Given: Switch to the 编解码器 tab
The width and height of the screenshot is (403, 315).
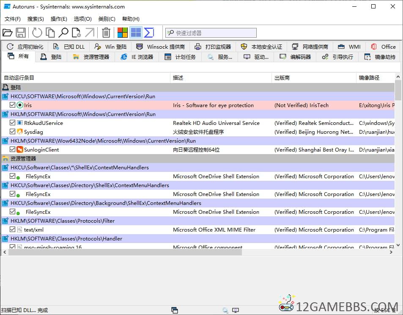Looking at the screenshot, I should 295,57.
